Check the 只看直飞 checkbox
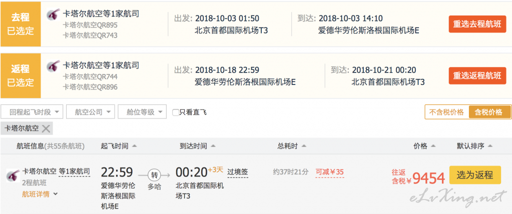Image resolution: width=512 pixels, height=214 pixels. click(x=176, y=112)
